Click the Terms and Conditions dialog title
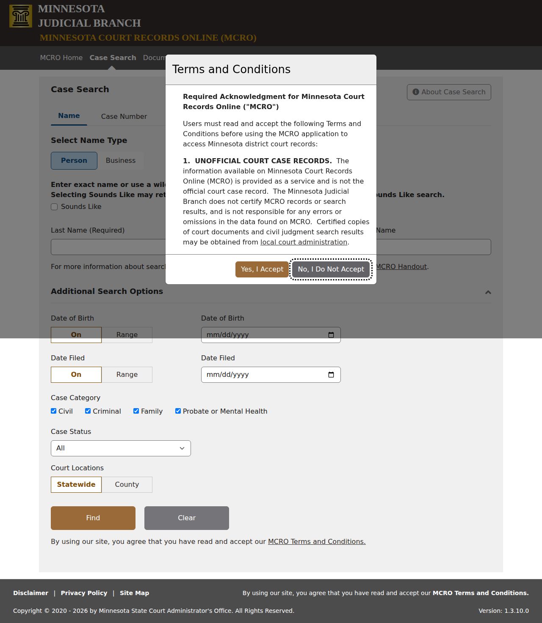542x623 pixels. 232,69
